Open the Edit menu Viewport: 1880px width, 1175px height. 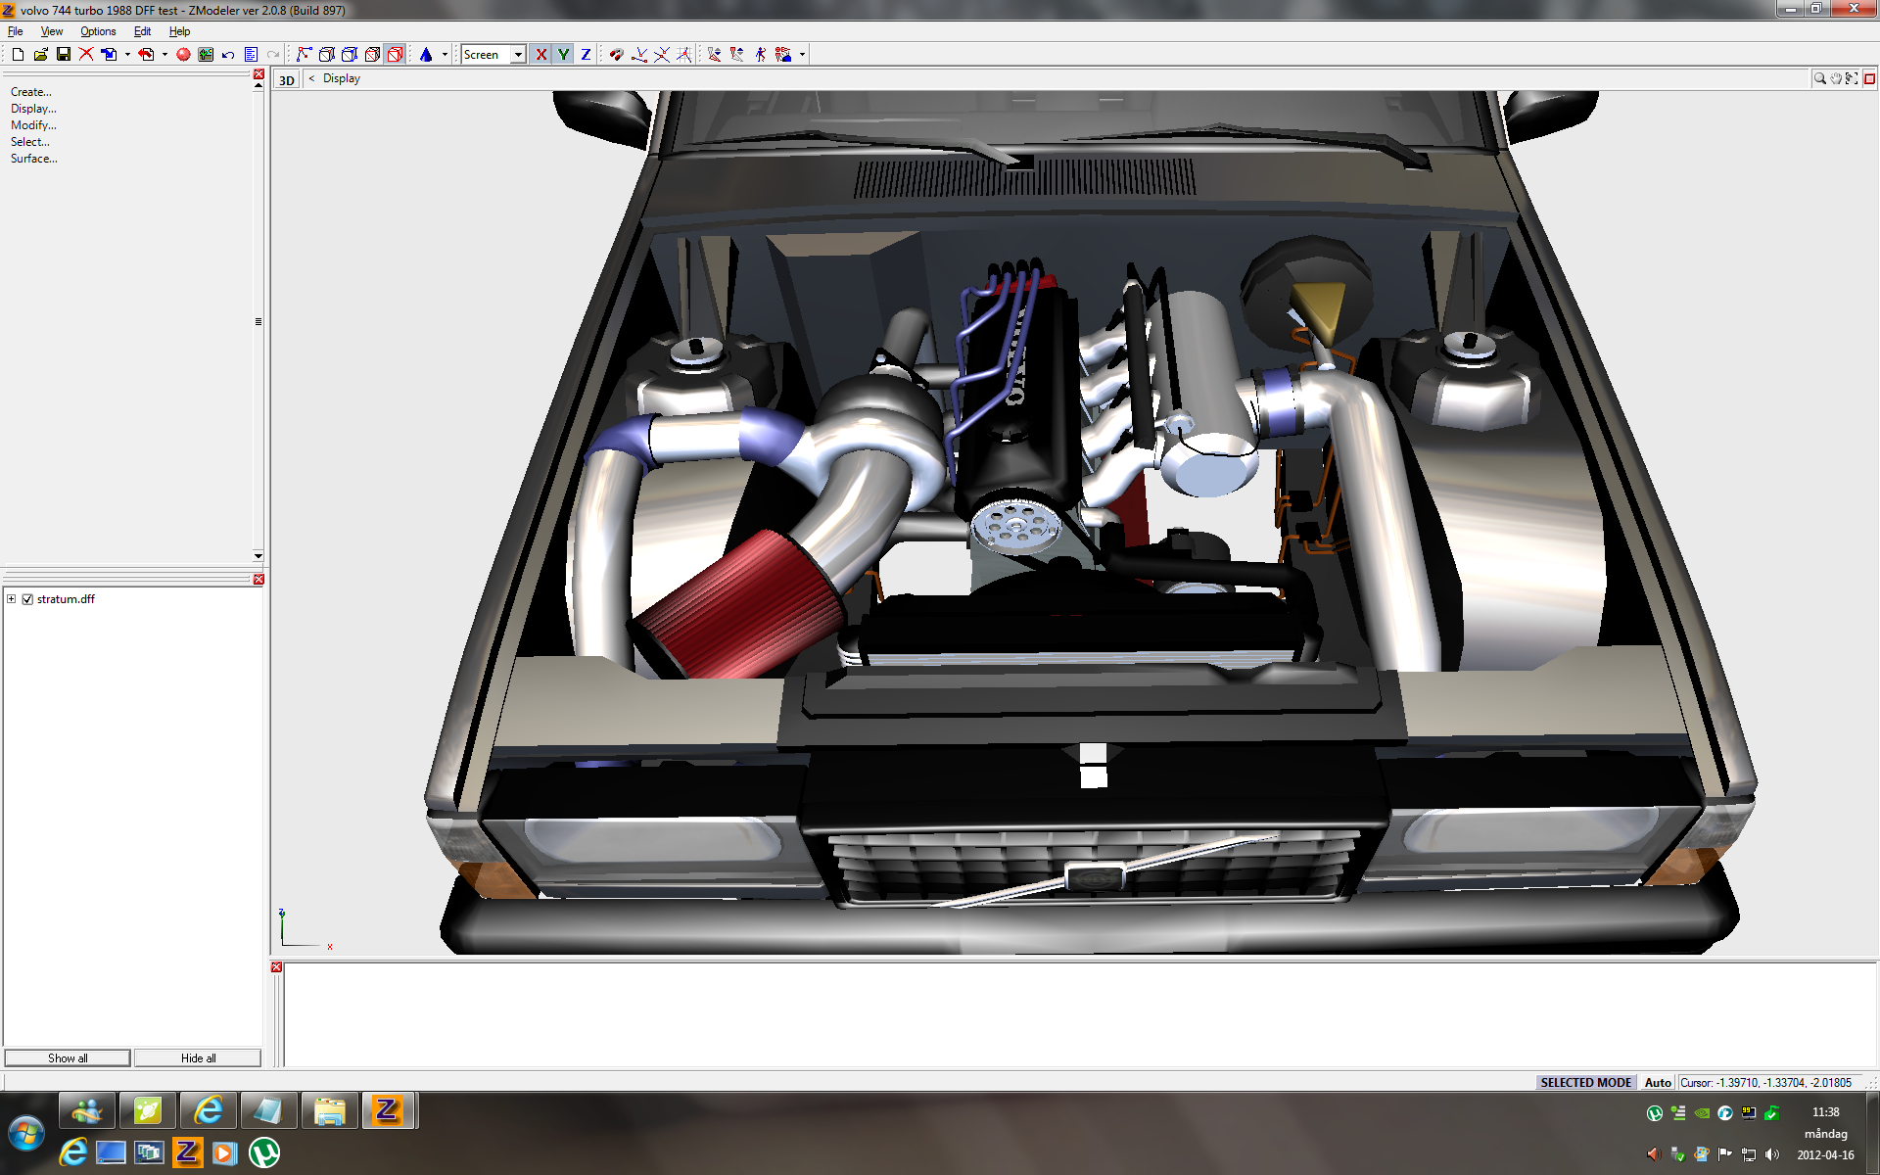(142, 31)
